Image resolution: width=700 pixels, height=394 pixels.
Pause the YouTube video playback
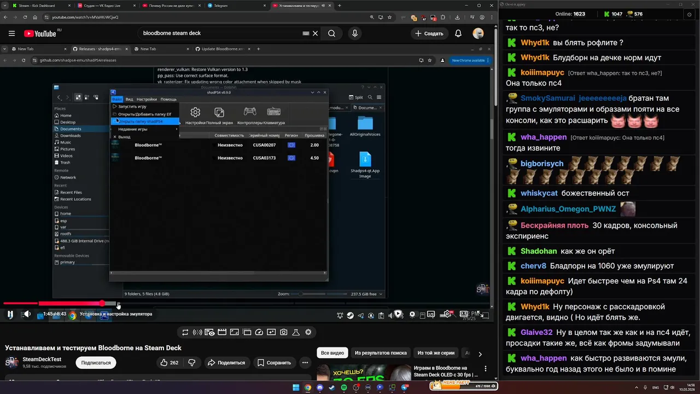coord(10,314)
